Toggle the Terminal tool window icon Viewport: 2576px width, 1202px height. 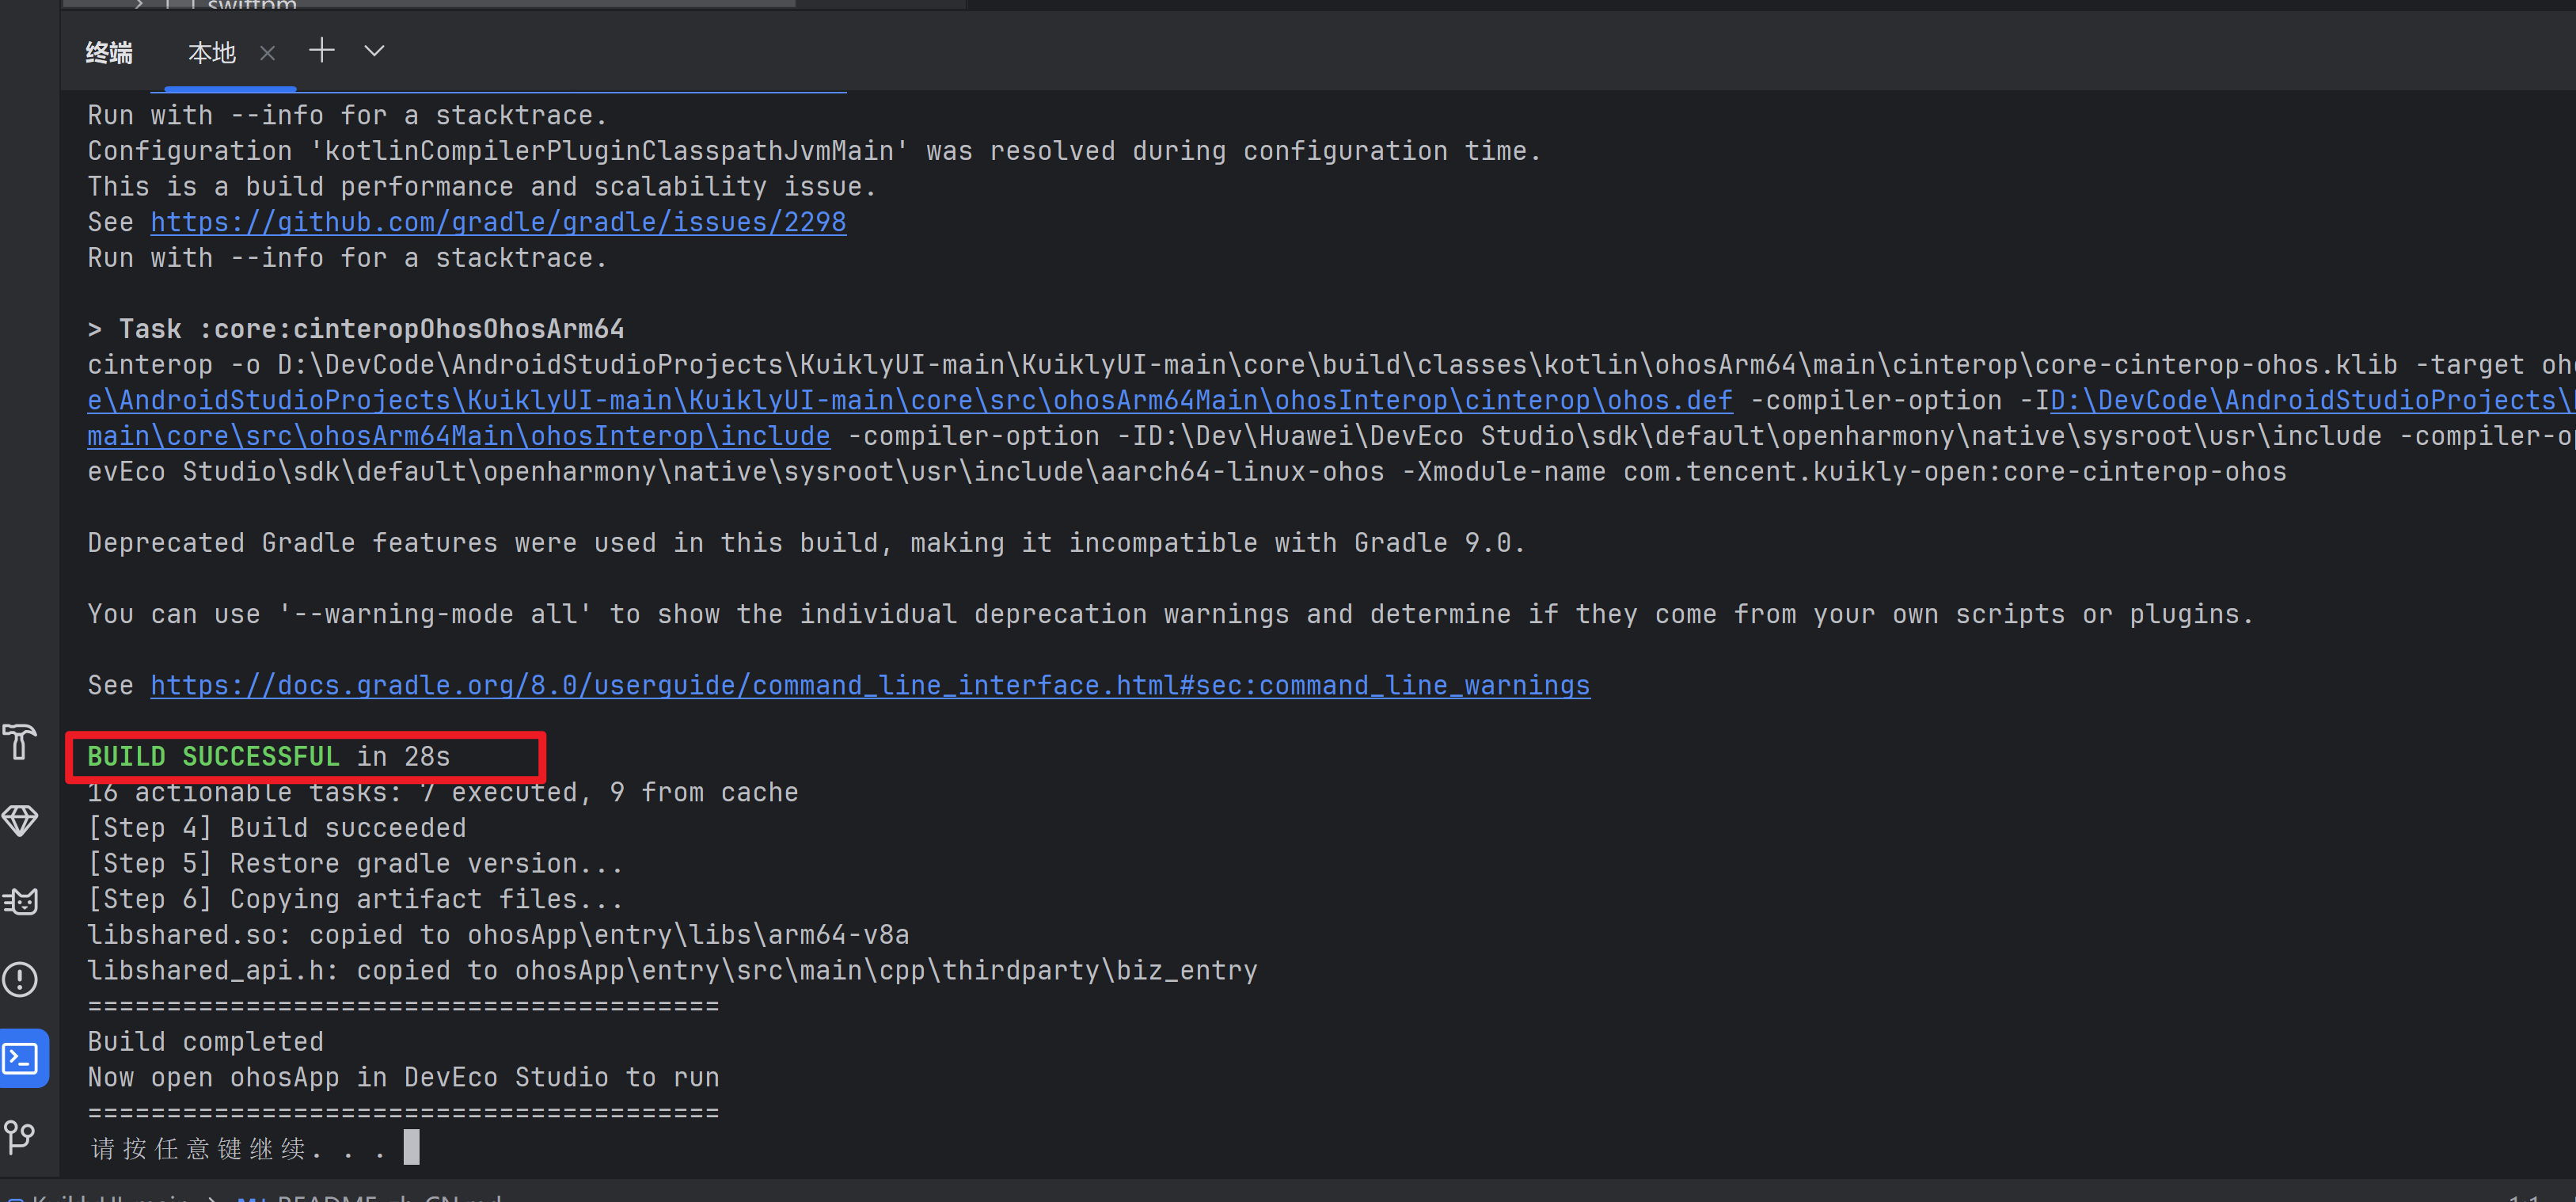tap(22, 1058)
